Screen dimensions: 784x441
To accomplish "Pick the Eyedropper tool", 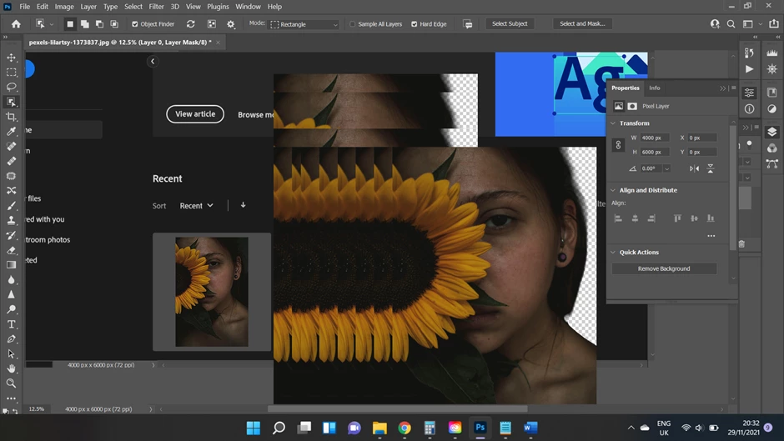I will [12, 132].
